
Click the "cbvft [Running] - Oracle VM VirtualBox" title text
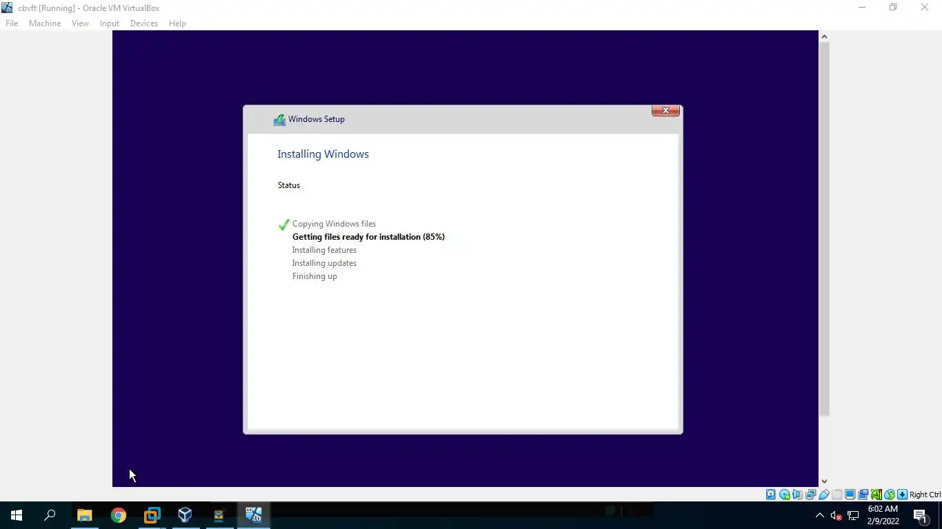(x=89, y=8)
